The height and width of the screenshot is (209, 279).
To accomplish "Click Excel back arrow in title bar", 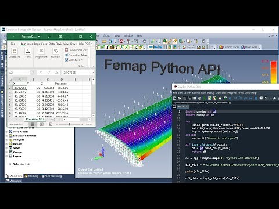I will [13, 37].
